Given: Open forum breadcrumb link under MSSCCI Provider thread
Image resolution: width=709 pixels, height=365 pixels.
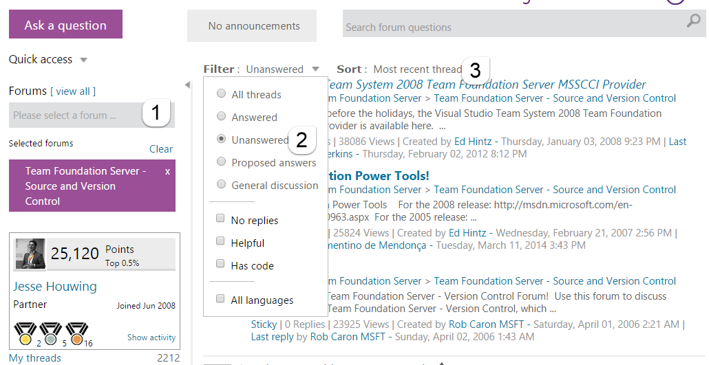Looking at the screenshot, I should pyautogui.click(x=555, y=98).
